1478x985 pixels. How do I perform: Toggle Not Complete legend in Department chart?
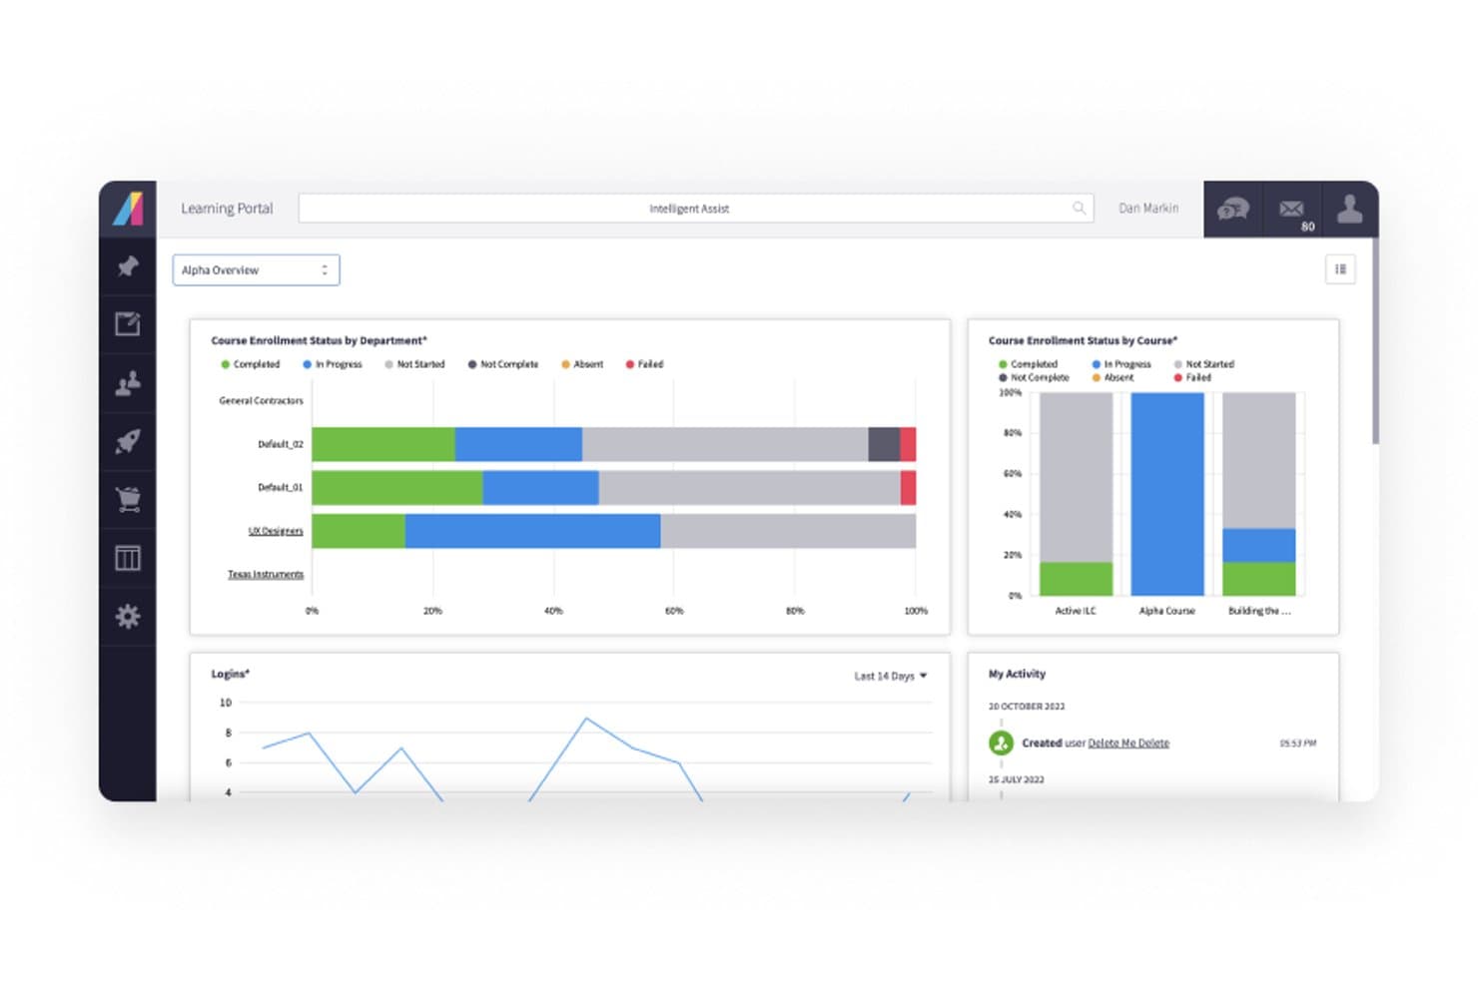(503, 364)
